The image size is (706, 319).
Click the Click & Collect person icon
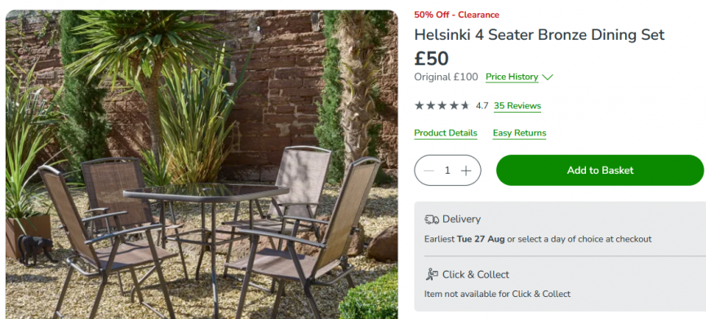[431, 274]
